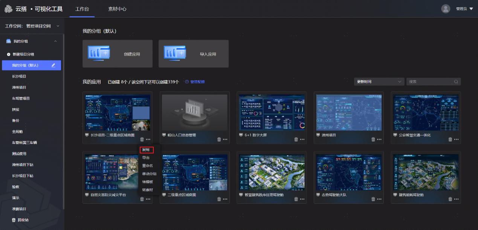This screenshot has height=230, width=478.
Task: Delete the 漳州项目 application card
Action: [373, 139]
